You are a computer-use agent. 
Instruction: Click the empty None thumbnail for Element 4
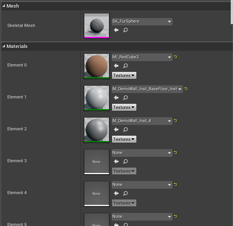pos(97,194)
